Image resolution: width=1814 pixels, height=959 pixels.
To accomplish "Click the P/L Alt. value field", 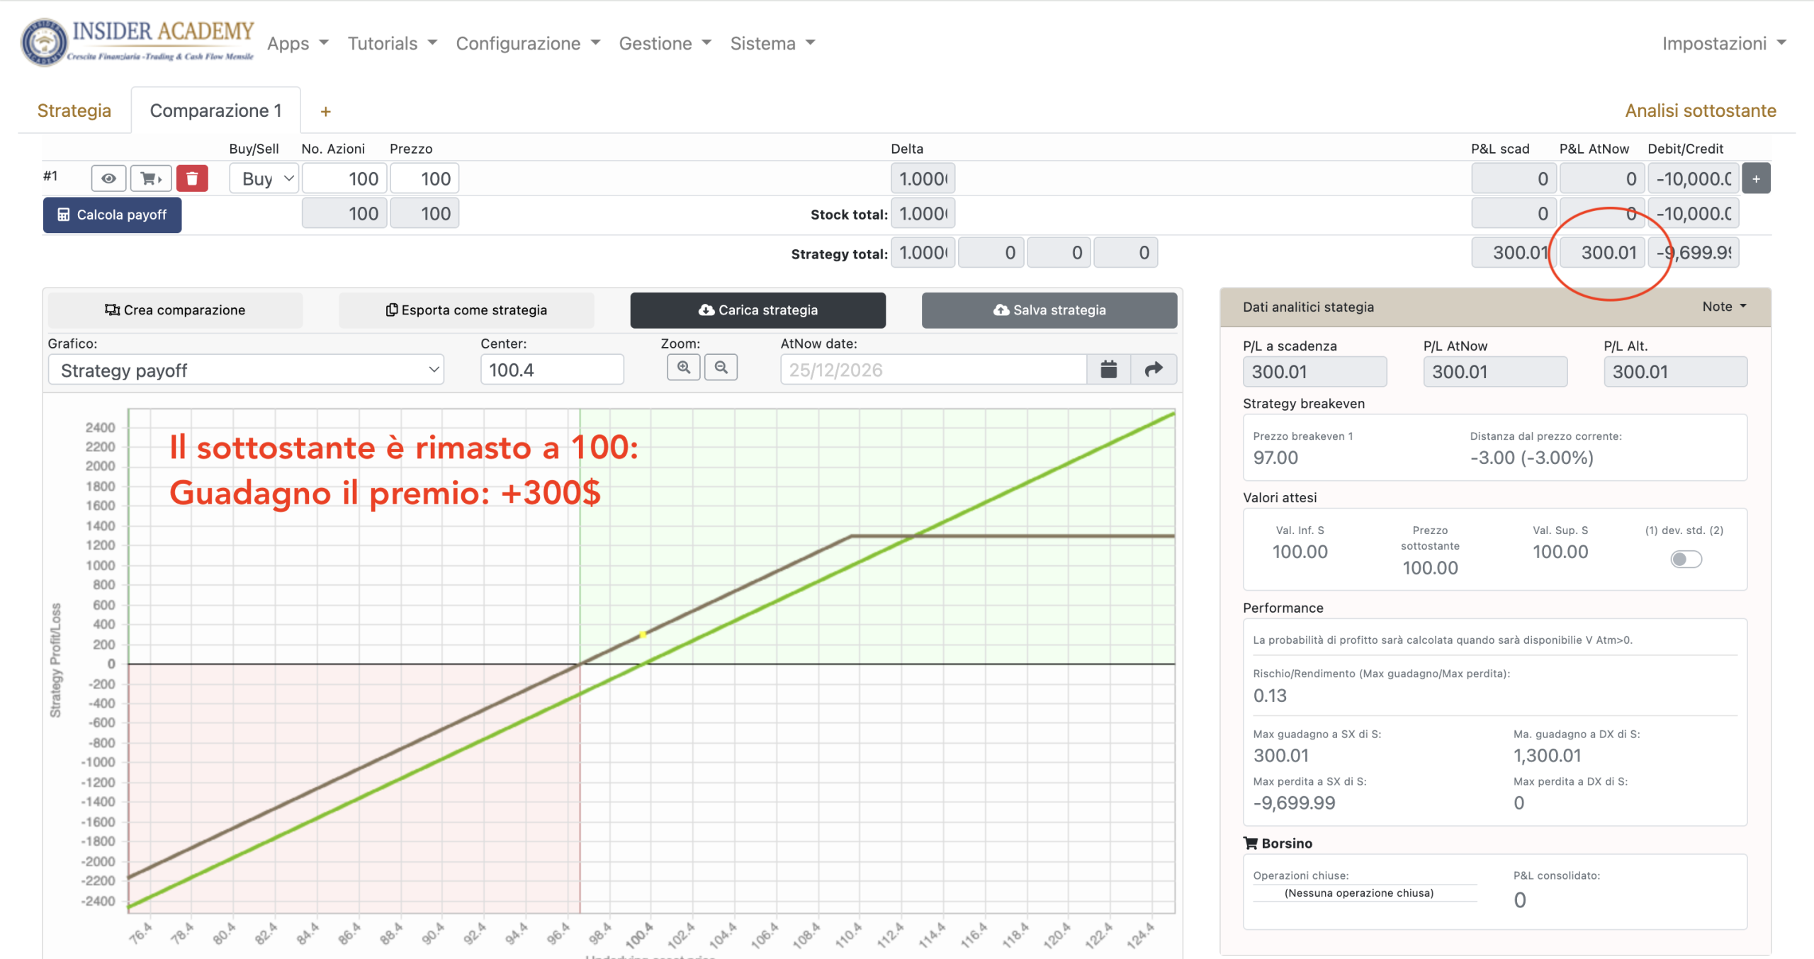I will pyautogui.click(x=1675, y=372).
